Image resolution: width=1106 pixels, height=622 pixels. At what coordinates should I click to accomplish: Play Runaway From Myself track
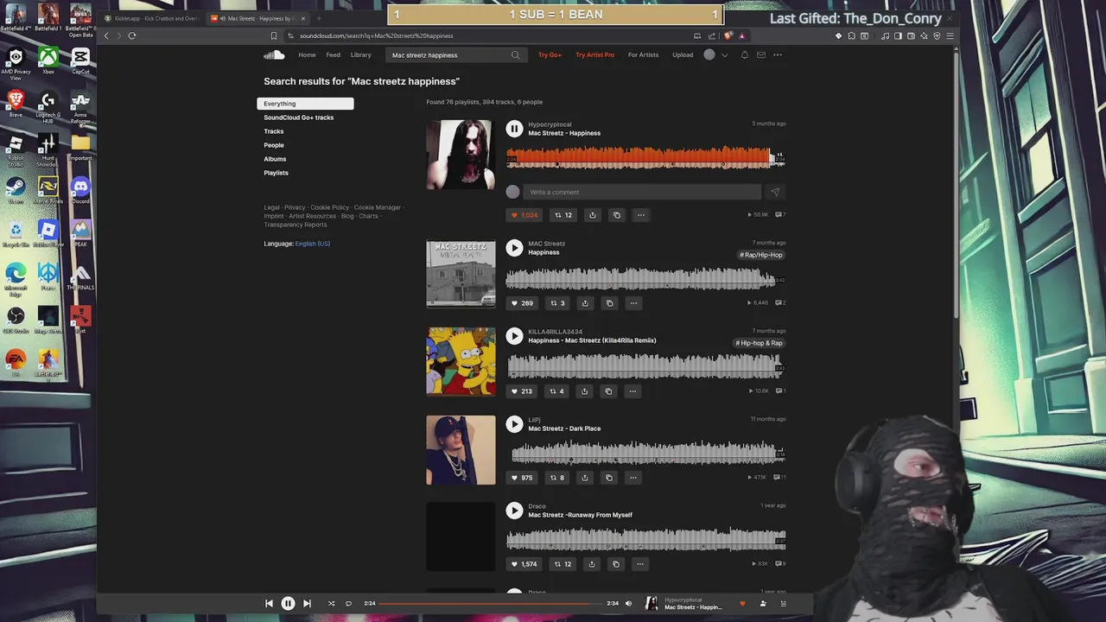tap(514, 511)
